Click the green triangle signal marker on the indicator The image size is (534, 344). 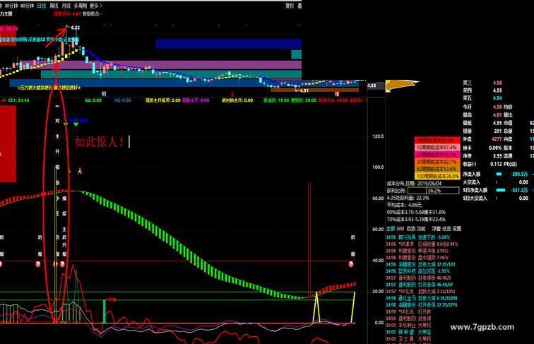tap(76, 124)
